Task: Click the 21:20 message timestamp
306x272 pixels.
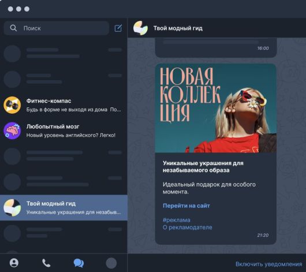Action: pyautogui.click(x=263, y=235)
